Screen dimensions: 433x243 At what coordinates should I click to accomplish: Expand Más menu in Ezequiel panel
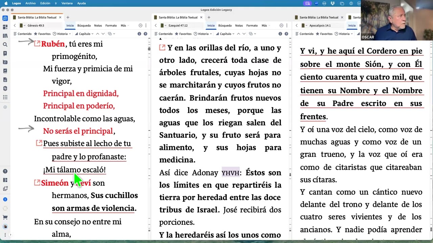pos(266,25)
